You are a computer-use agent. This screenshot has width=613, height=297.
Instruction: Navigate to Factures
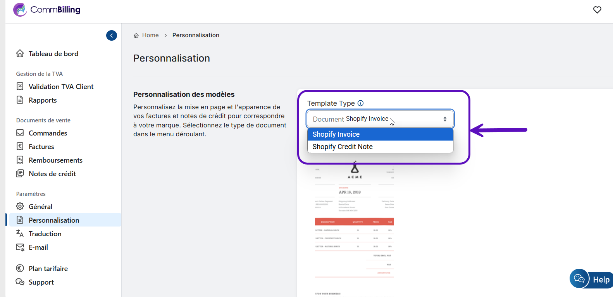pyautogui.click(x=41, y=146)
